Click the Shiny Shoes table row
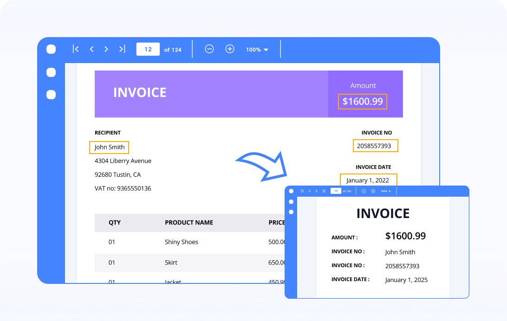507x321 pixels. coord(181,242)
